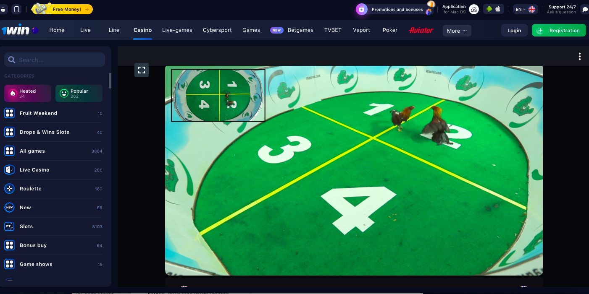Select the Casino tab
Screen dimensions: 589x294
coord(142,30)
